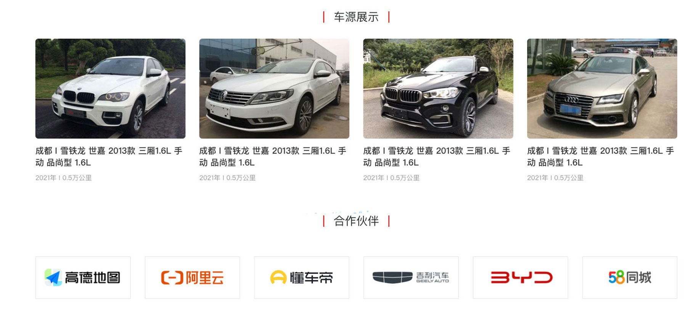The image size is (698, 312).
Task: Open the 阿里云 partner logo
Action: (x=192, y=277)
